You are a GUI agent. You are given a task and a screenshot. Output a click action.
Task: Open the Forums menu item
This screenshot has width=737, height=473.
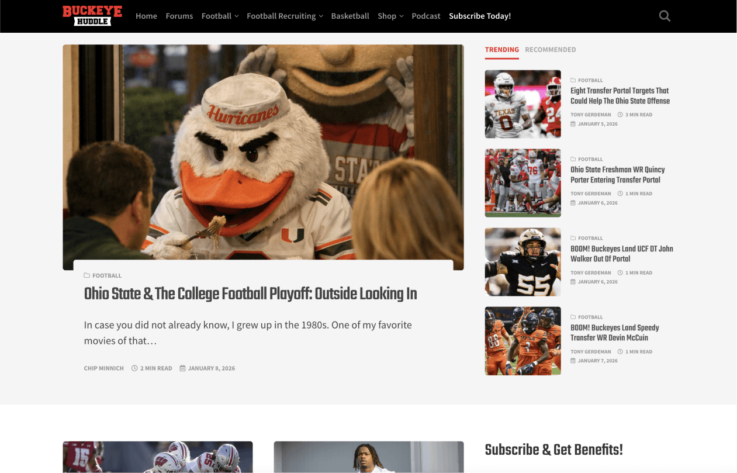179,16
